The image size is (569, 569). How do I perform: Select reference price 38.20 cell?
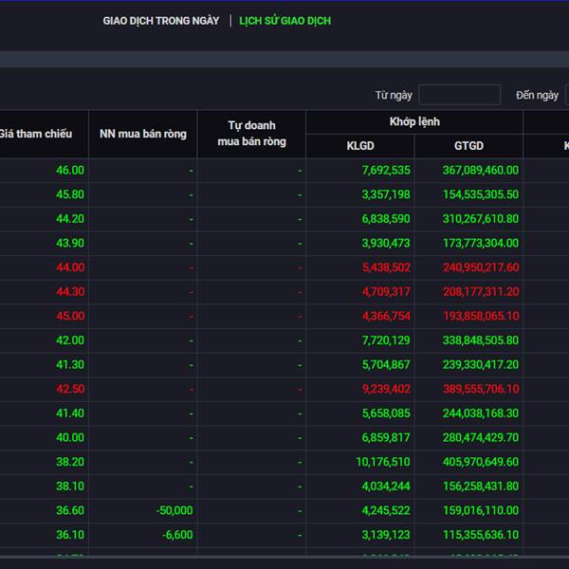(x=70, y=462)
